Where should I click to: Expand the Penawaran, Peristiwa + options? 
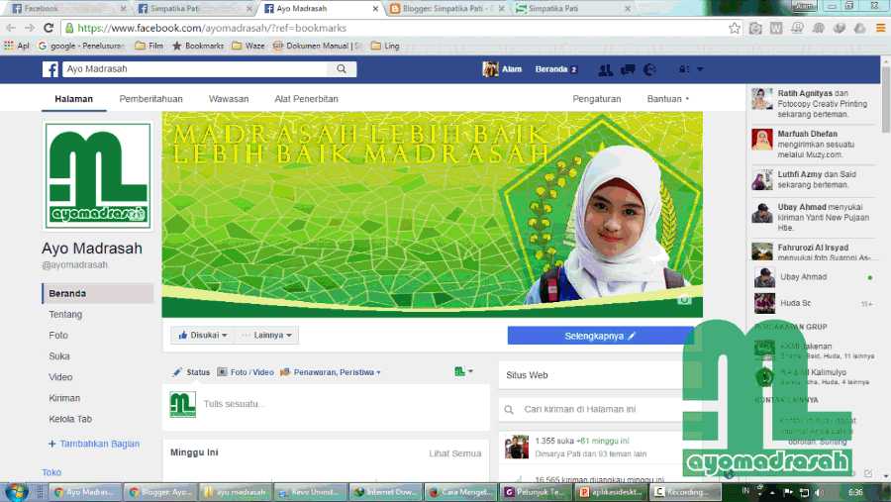pos(330,372)
